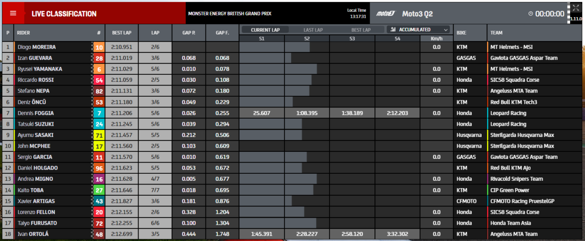Toggle fullscreen with the expand arrows icon
Viewport: 585px width, 241px height.
pos(575,8)
